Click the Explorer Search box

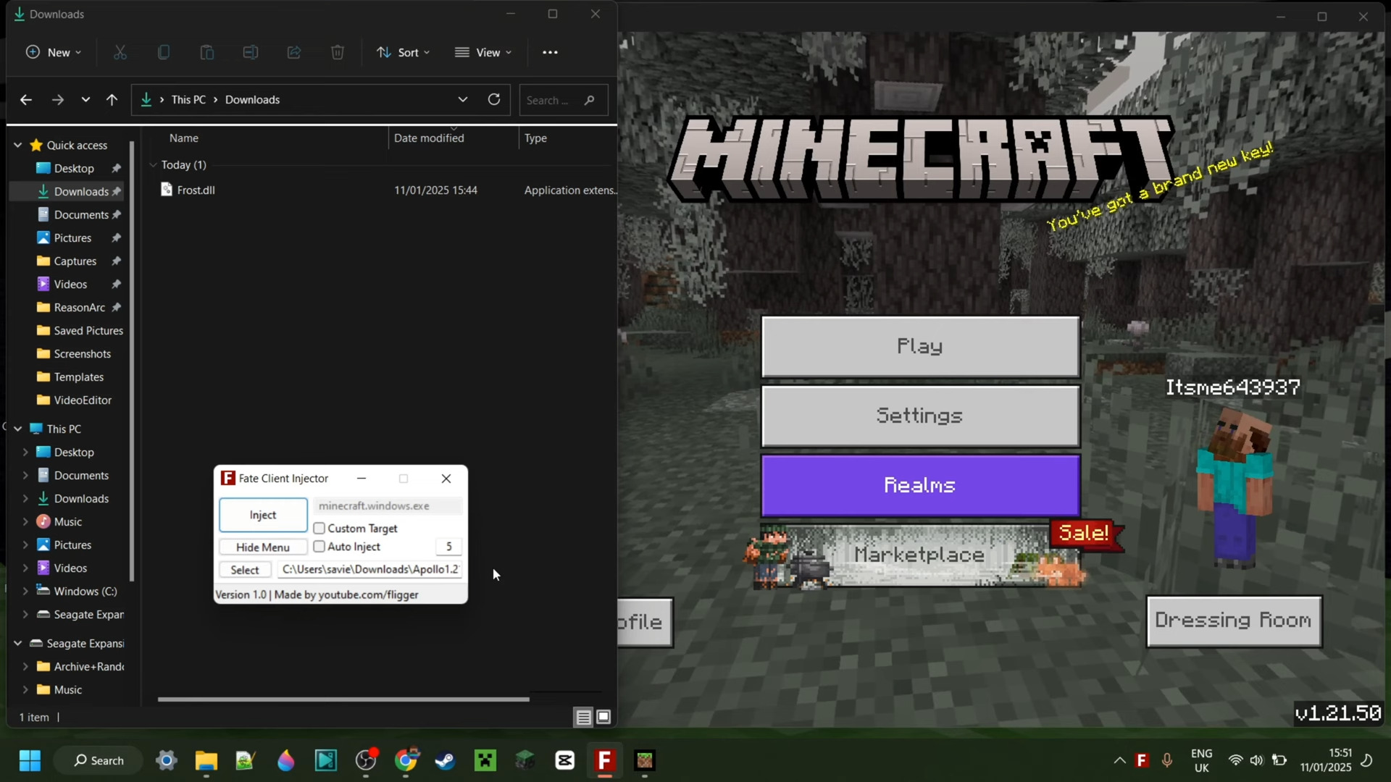tap(564, 100)
